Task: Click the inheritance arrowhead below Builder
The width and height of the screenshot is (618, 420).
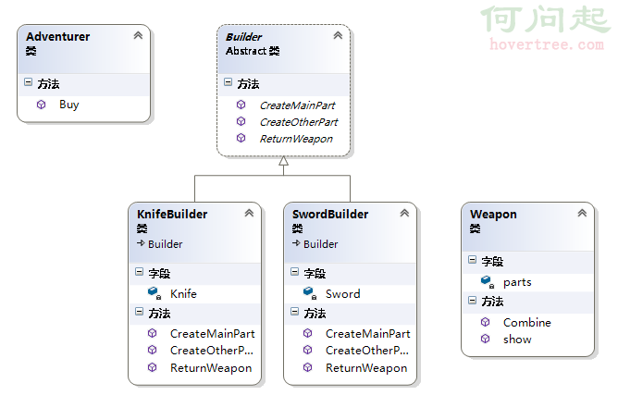Action: (283, 161)
